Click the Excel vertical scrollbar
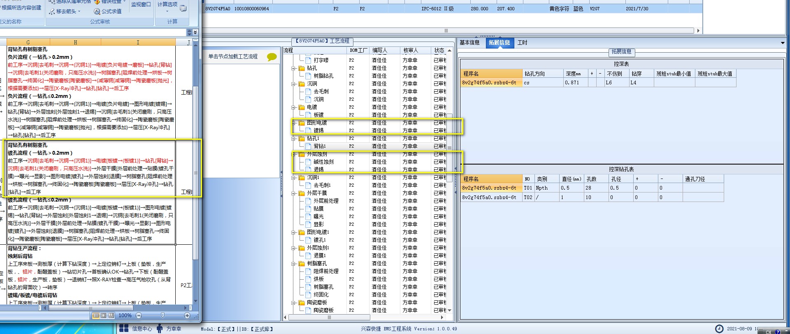The image size is (790, 334). (x=196, y=173)
